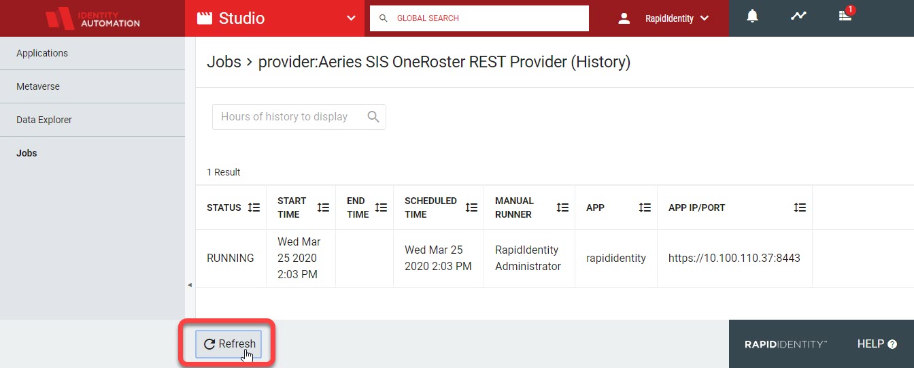Screen dimensions: 914x368
Task: Open the RapidIdentity user menu
Action: [663, 18]
